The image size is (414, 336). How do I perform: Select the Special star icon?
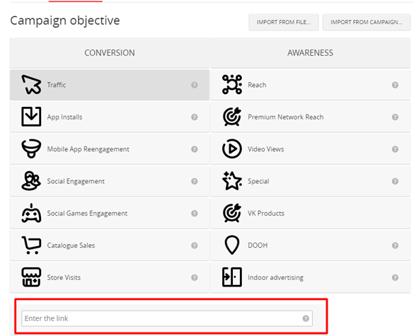[x=232, y=181]
